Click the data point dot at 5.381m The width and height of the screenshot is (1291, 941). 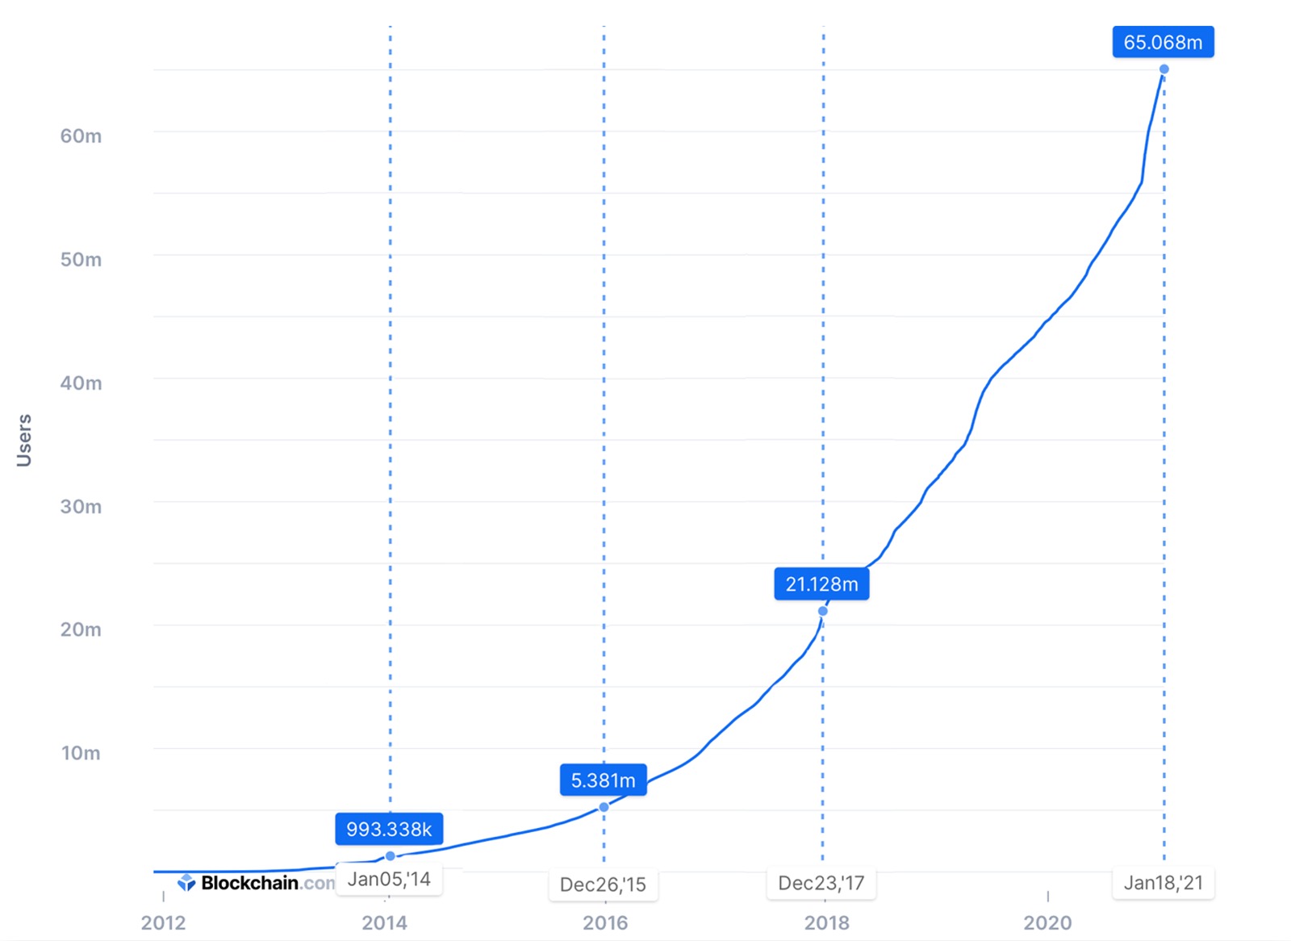point(604,807)
